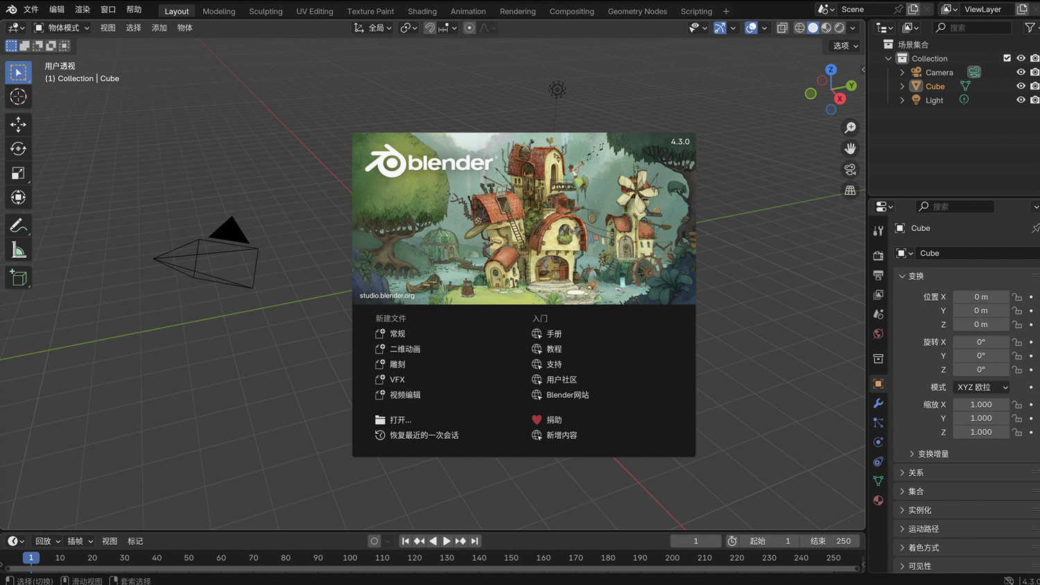Switch to the Shading workspace tab
Image resolution: width=1040 pixels, height=585 pixels.
click(x=422, y=10)
